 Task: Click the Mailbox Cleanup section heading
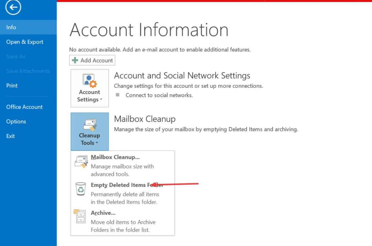145,119
